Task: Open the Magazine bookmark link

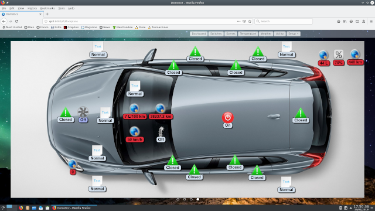Action: click(x=89, y=28)
